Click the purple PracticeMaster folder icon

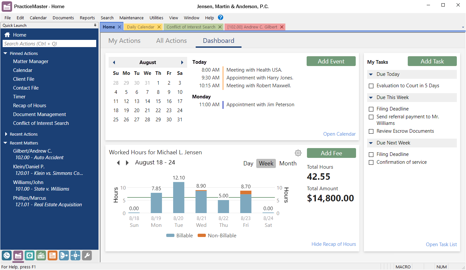(18, 256)
